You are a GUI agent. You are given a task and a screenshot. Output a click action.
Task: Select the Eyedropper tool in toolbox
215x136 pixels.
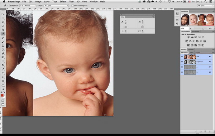(x=3, y=34)
